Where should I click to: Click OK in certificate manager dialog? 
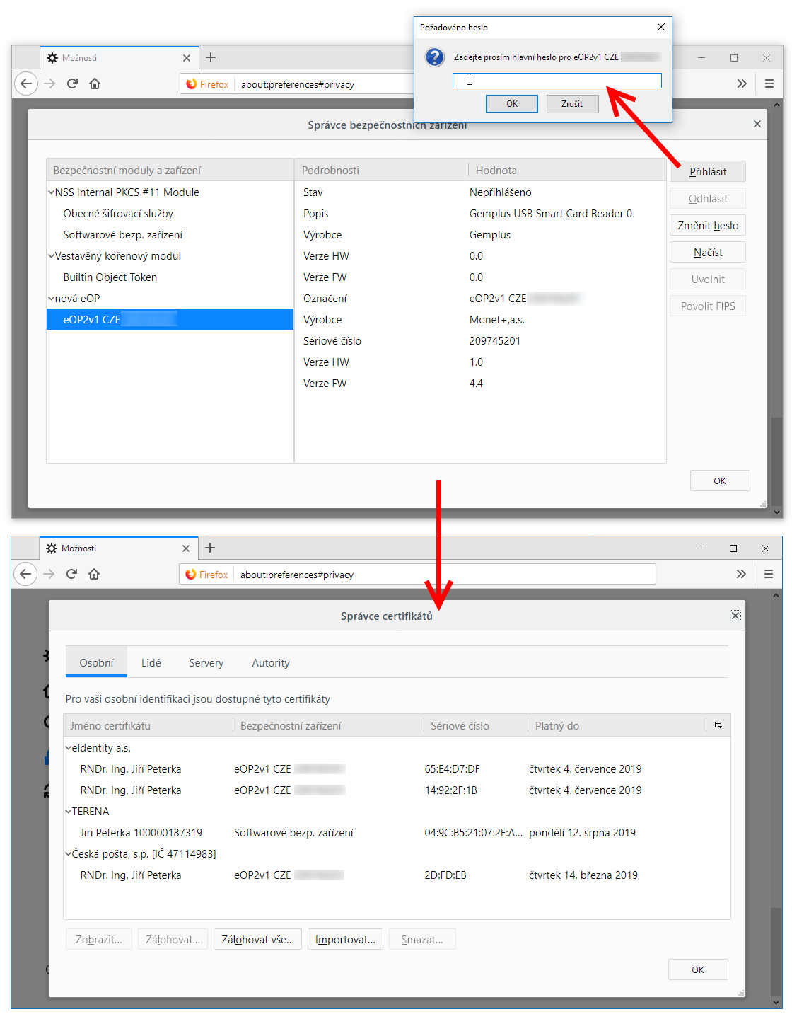[698, 969]
